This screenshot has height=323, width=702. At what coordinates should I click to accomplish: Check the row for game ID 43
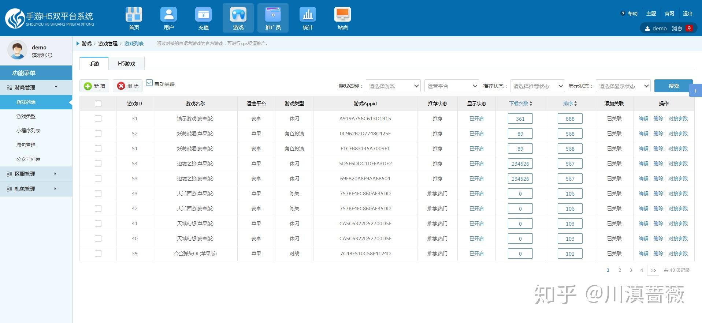[x=98, y=194]
